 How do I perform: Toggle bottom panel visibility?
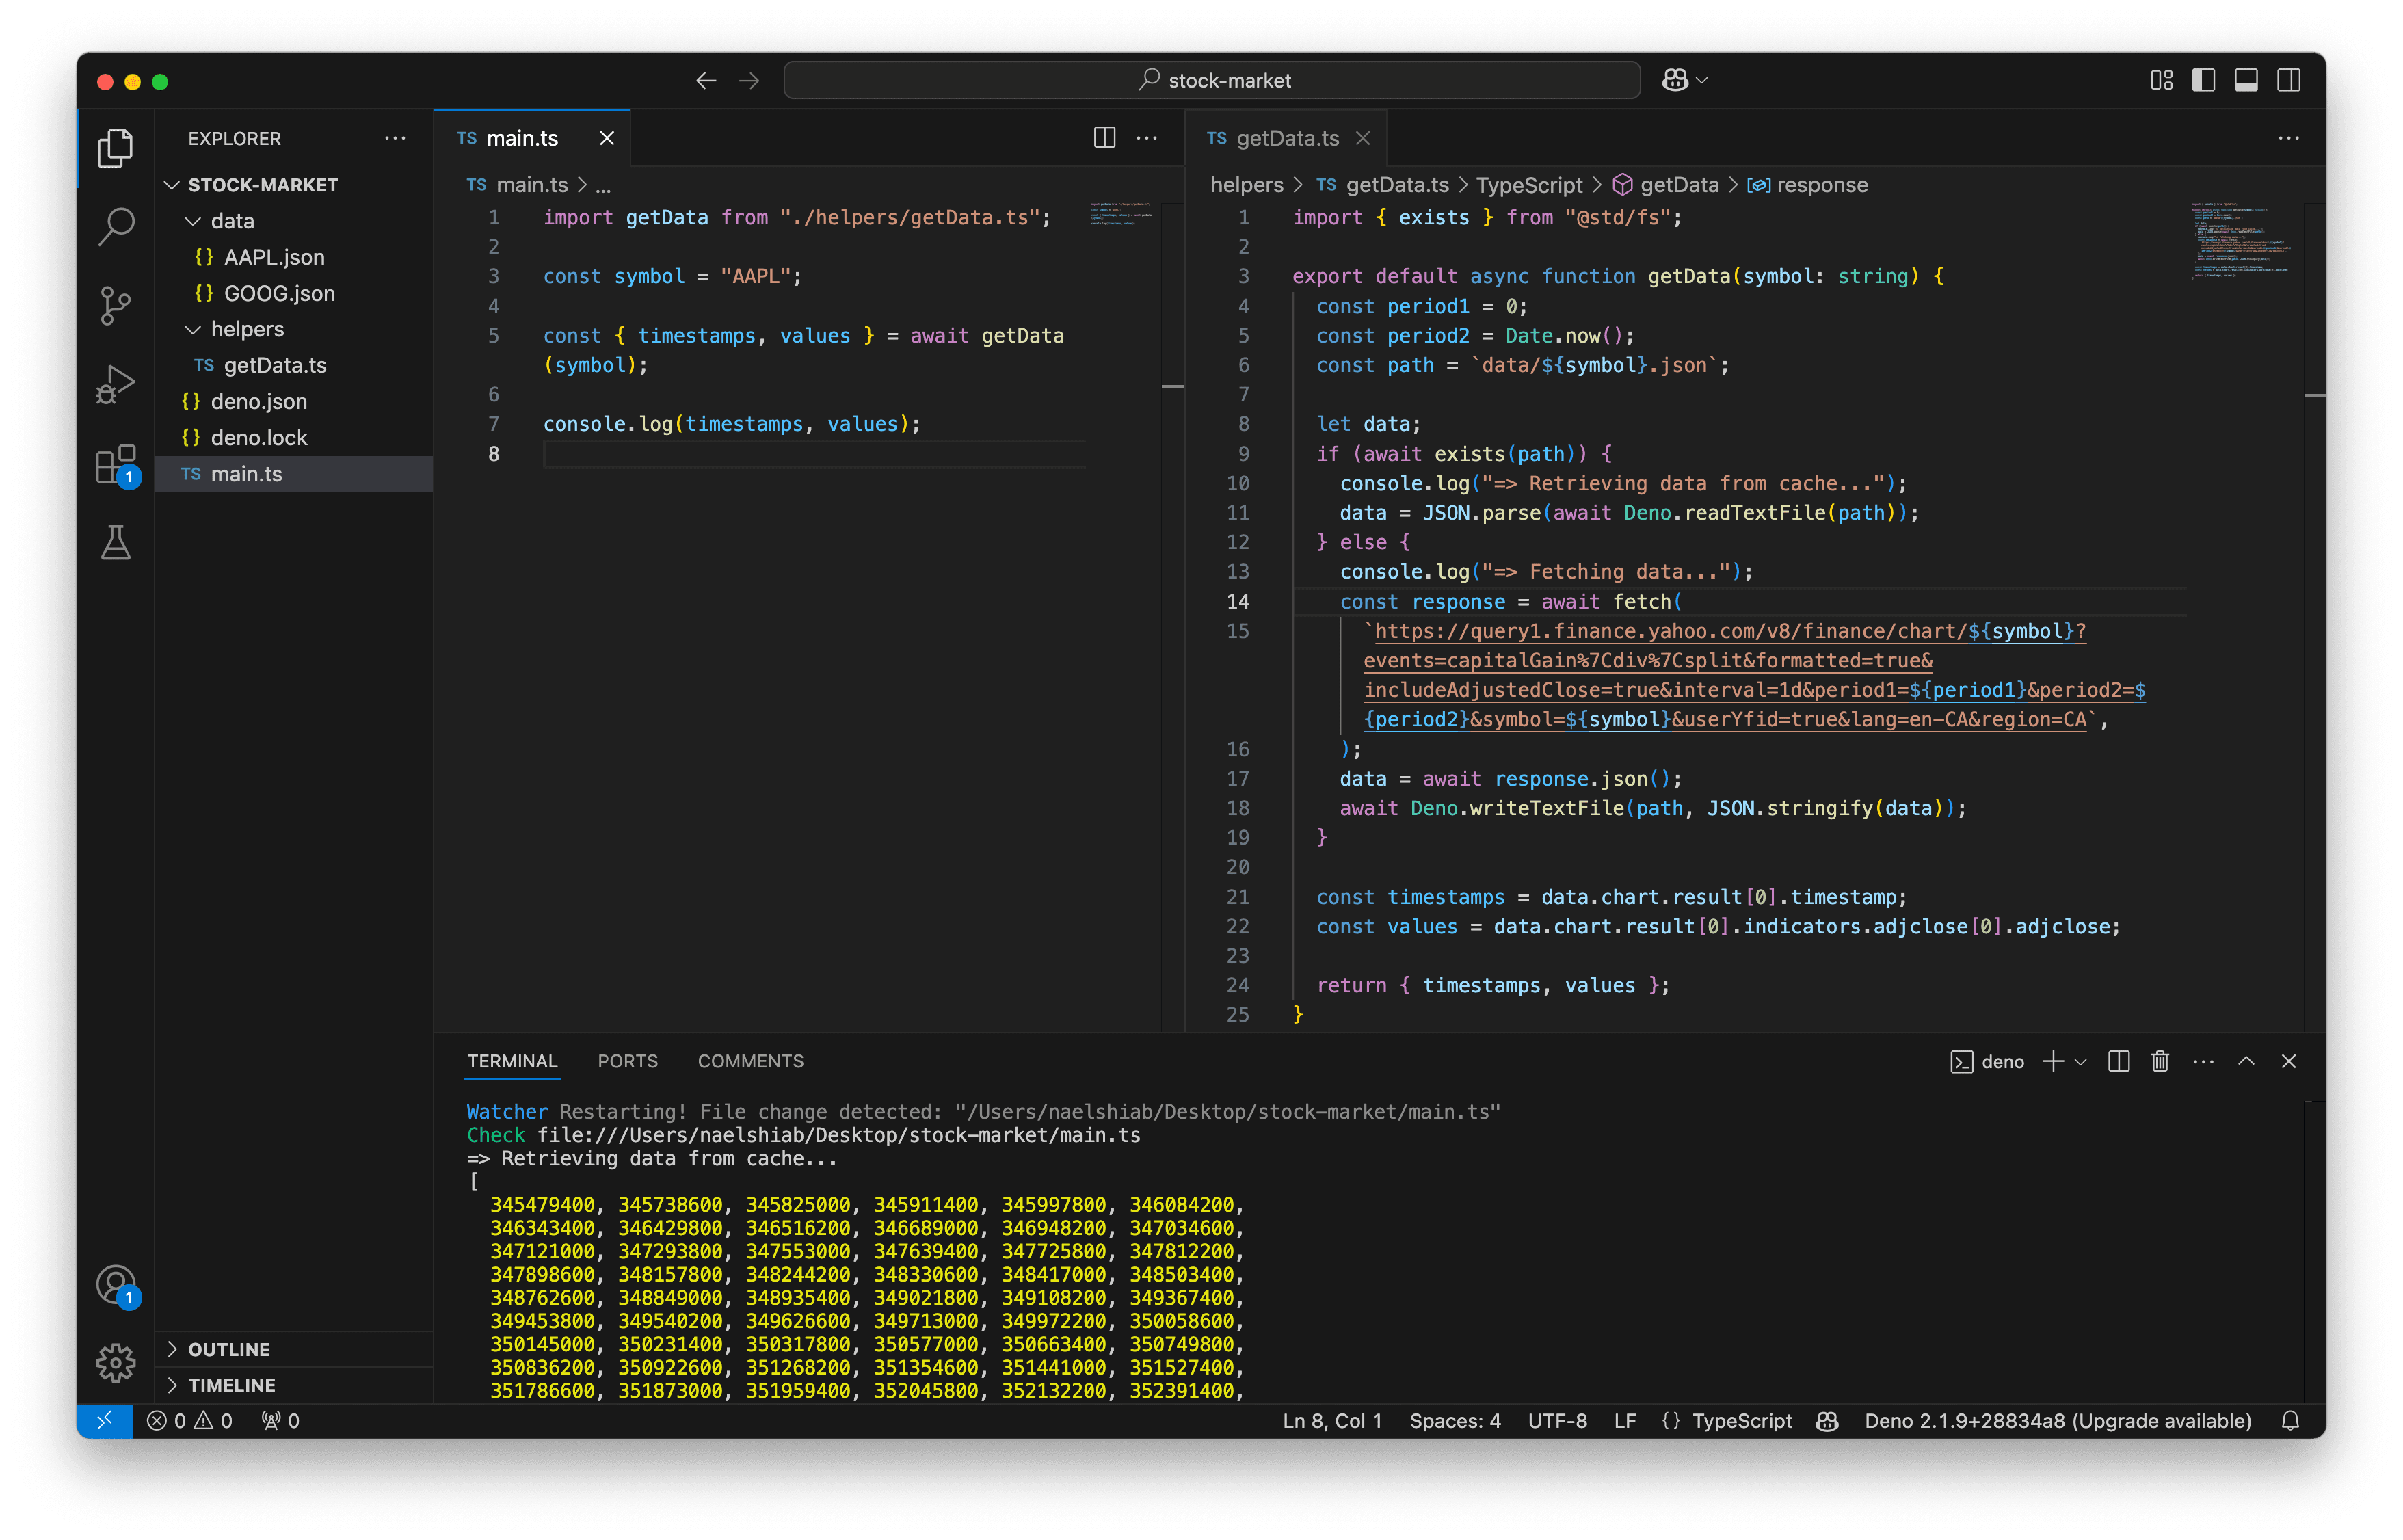pos(2246,80)
